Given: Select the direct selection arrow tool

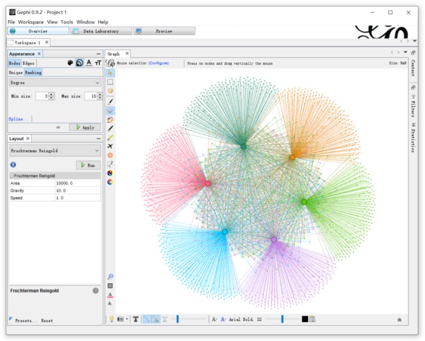Looking at the screenshot, I should (x=110, y=73).
